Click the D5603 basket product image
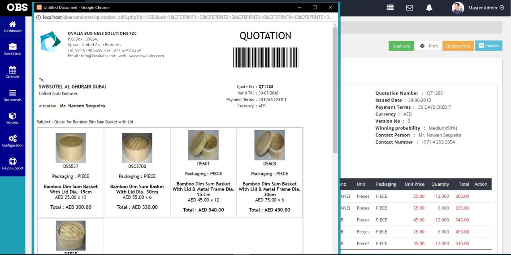Screen dimensions: 511x255 click(x=269, y=145)
